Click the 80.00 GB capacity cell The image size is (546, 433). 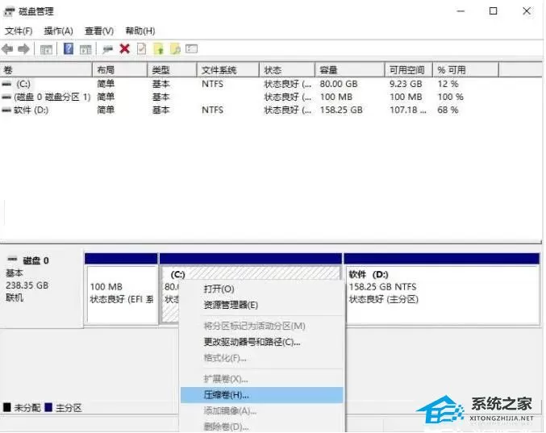coord(339,84)
